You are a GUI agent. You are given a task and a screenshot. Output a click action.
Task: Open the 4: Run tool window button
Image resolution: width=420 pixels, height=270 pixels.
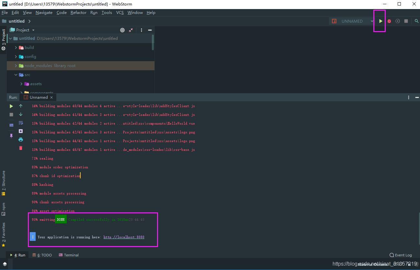pyautogui.click(x=17, y=255)
